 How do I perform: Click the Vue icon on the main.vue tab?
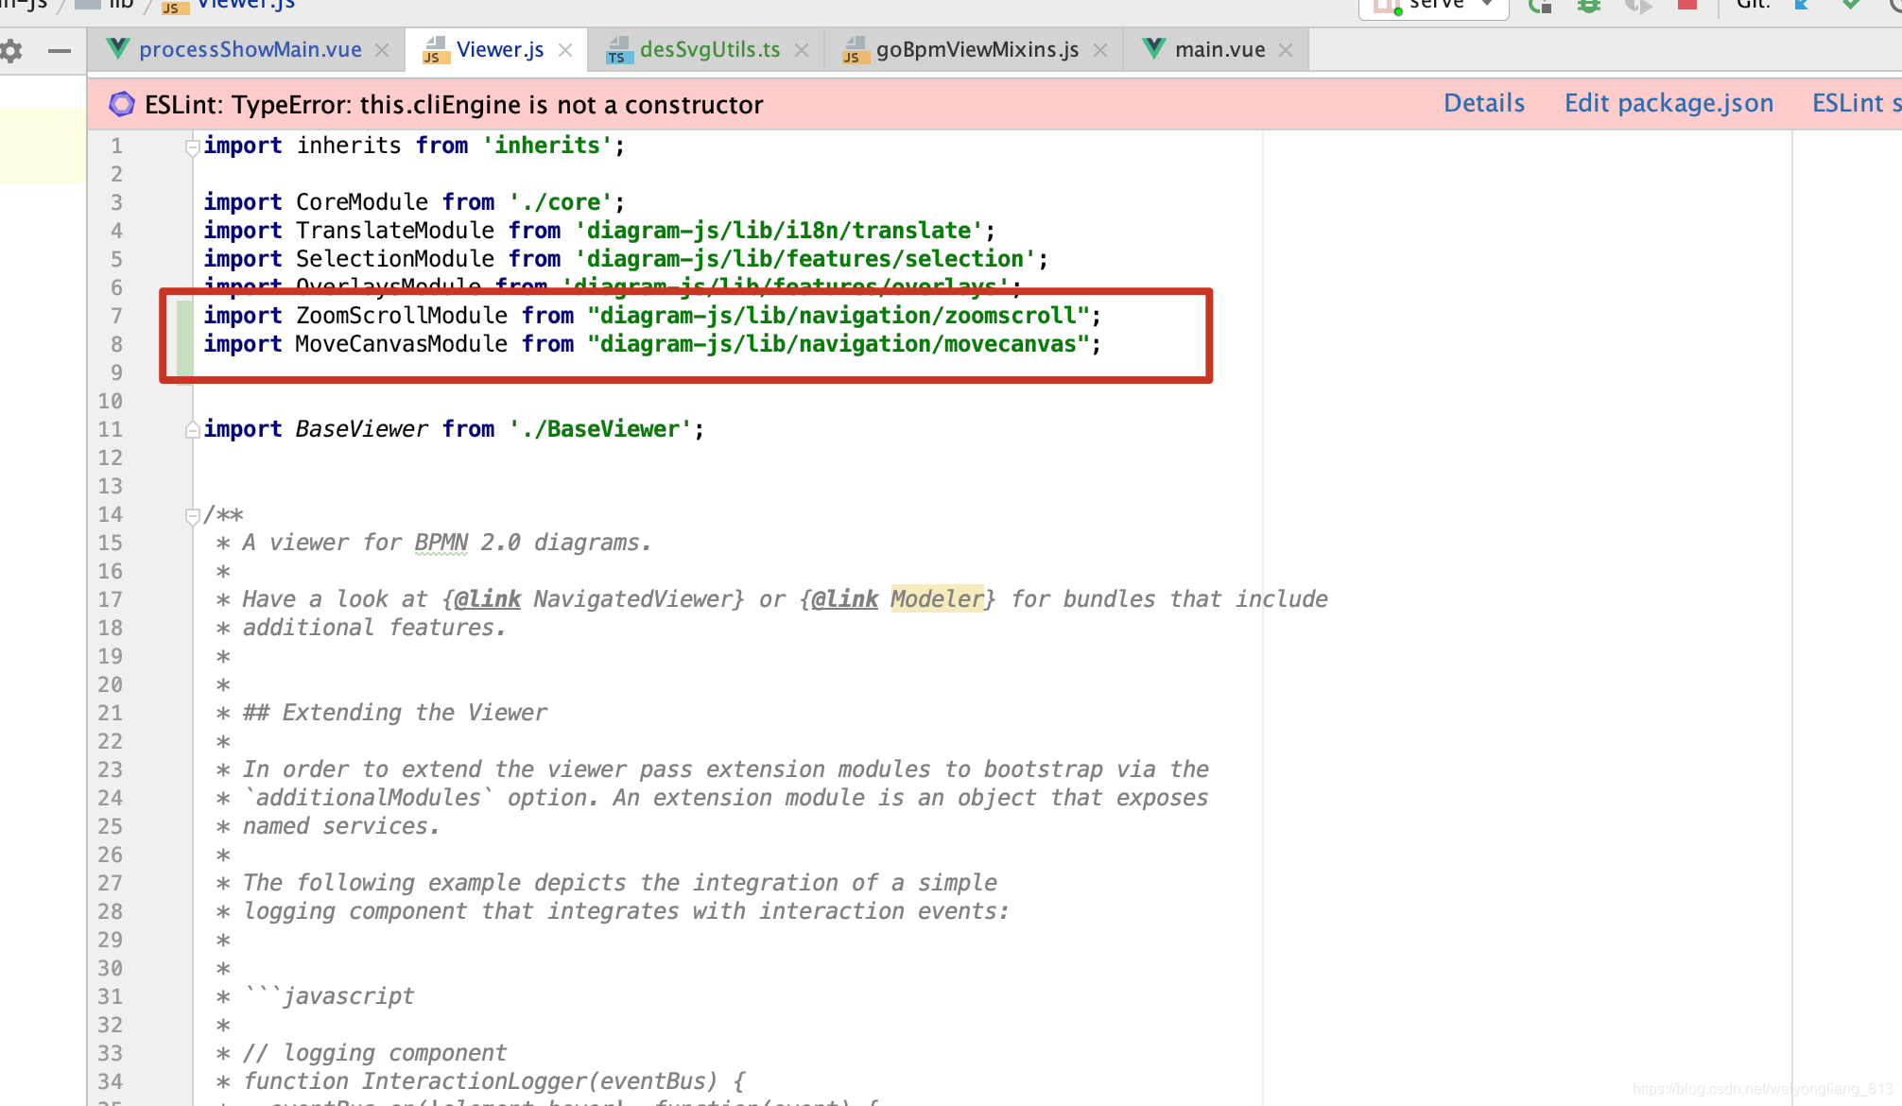pos(1154,49)
